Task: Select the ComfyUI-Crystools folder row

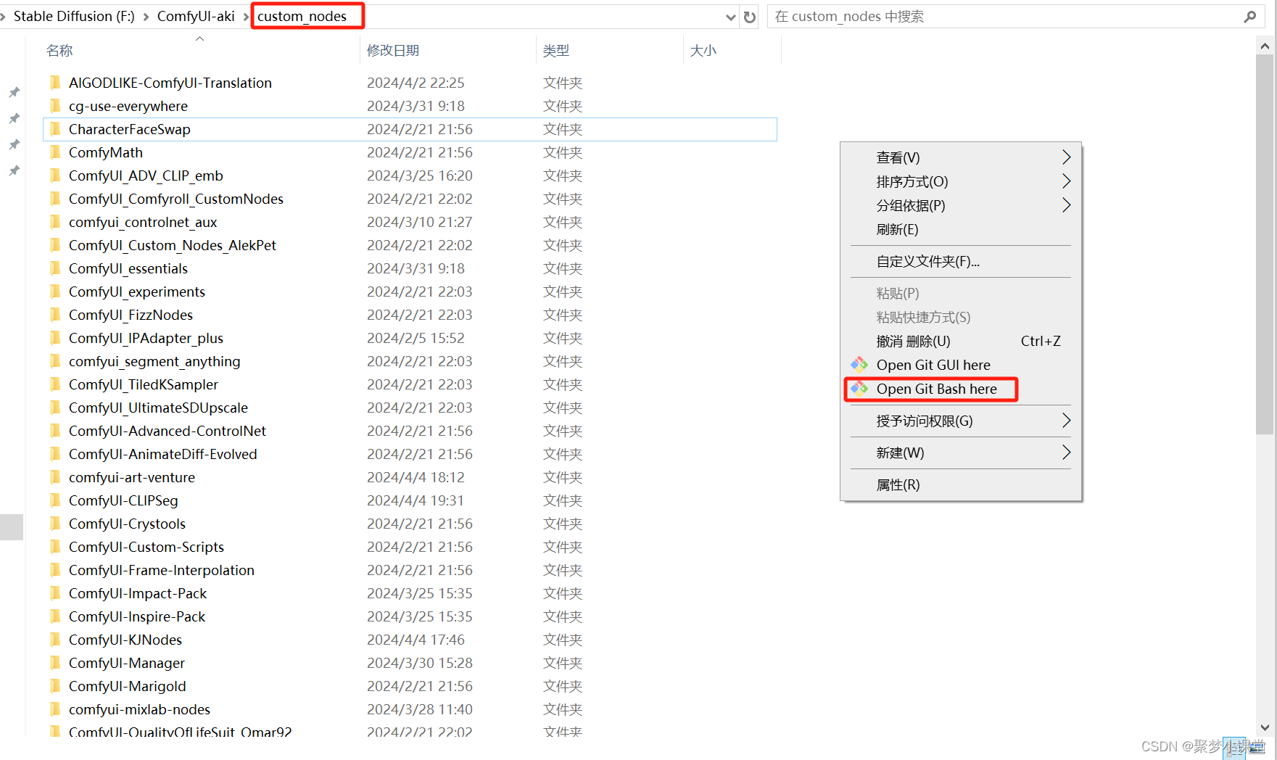Action: 410,524
